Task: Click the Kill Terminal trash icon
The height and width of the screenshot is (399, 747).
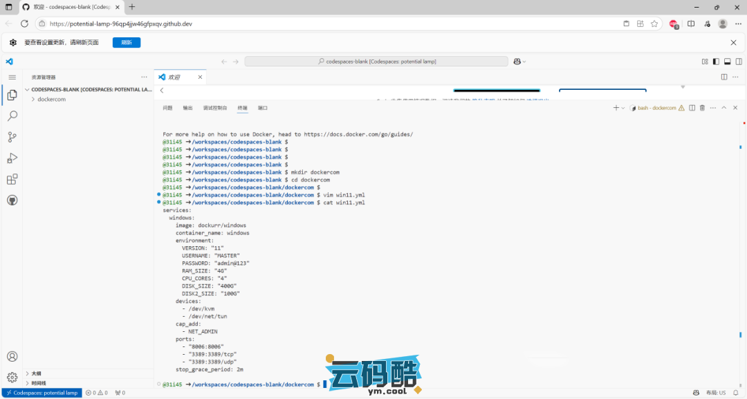Action: pos(702,108)
